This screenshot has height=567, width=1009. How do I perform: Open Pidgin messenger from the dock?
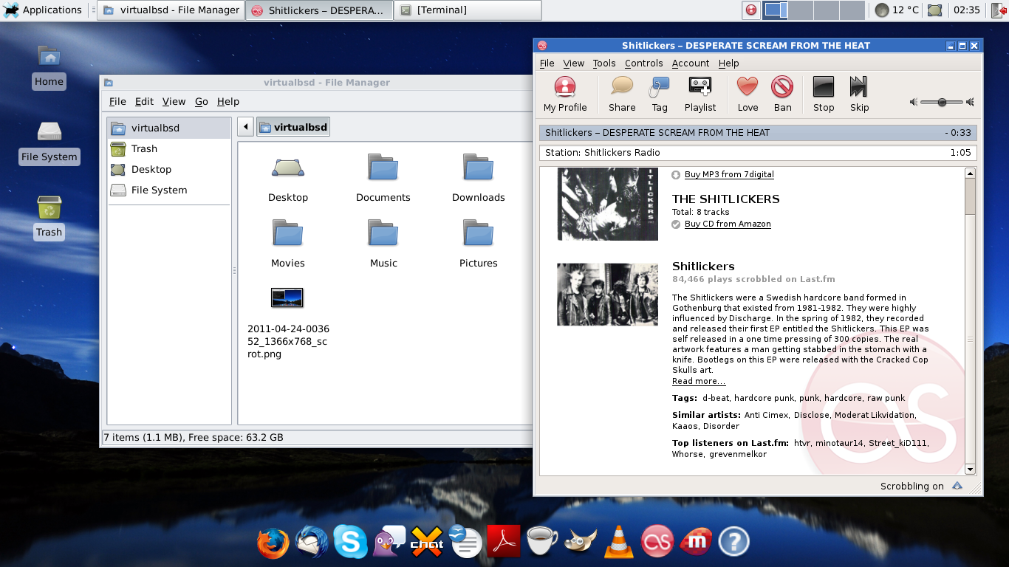click(389, 543)
